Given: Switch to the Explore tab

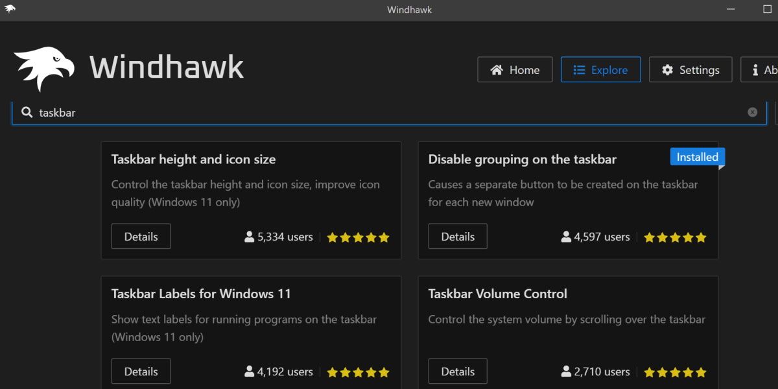Looking at the screenshot, I should (x=600, y=69).
